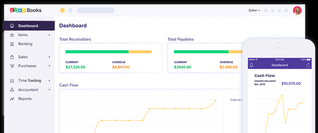Click the green segment of the receivables bar
318x133 pixels.
(97, 52)
